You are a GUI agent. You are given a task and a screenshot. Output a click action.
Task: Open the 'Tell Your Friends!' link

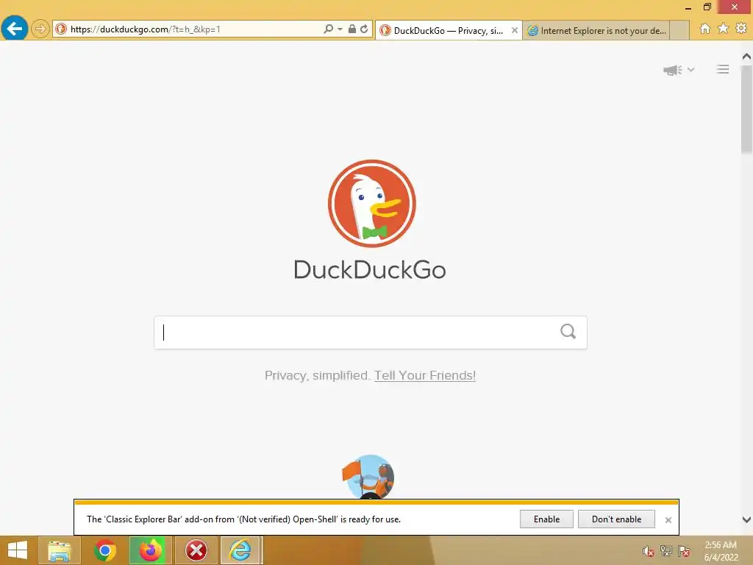pyautogui.click(x=425, y=375)
